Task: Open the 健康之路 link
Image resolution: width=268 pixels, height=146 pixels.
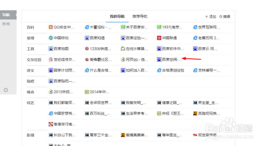Action: tap(172, 103)
